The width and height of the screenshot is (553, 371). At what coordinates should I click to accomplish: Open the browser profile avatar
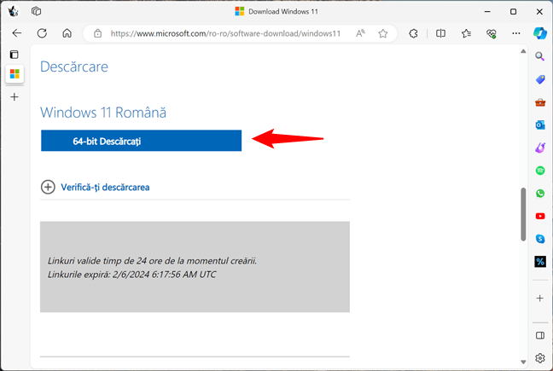(13, 11)
